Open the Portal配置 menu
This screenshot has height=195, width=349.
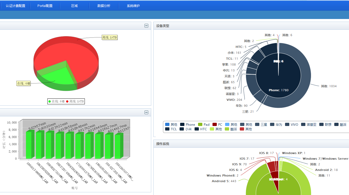tap(45, 6)
